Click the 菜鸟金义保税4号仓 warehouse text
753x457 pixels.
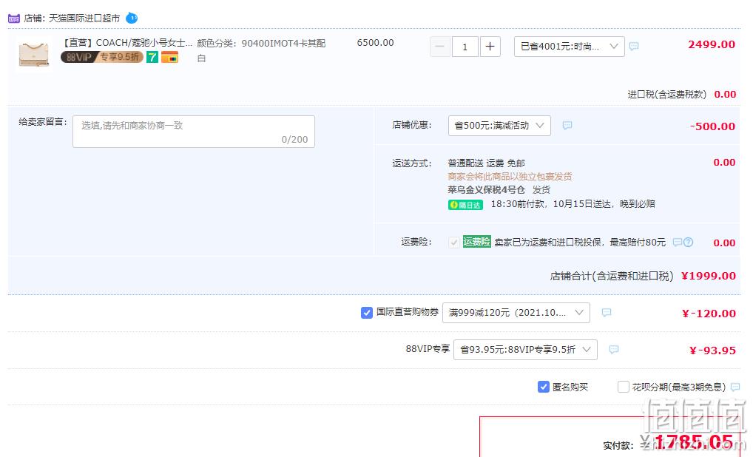(x=486, y=189)
